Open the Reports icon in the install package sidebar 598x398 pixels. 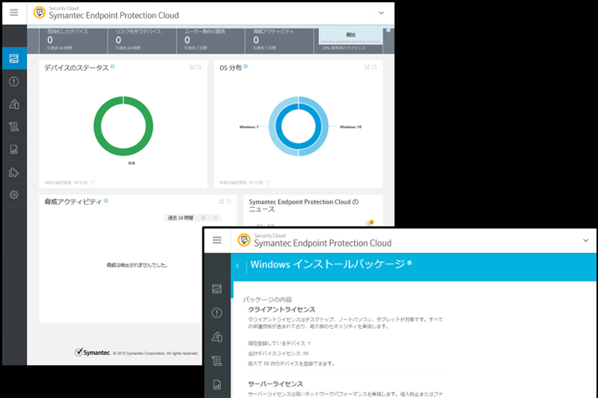click(x=217, y=384)
